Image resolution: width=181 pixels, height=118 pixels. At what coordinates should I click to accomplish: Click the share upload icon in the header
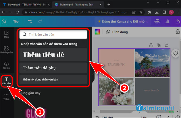[x=178, y=21]
